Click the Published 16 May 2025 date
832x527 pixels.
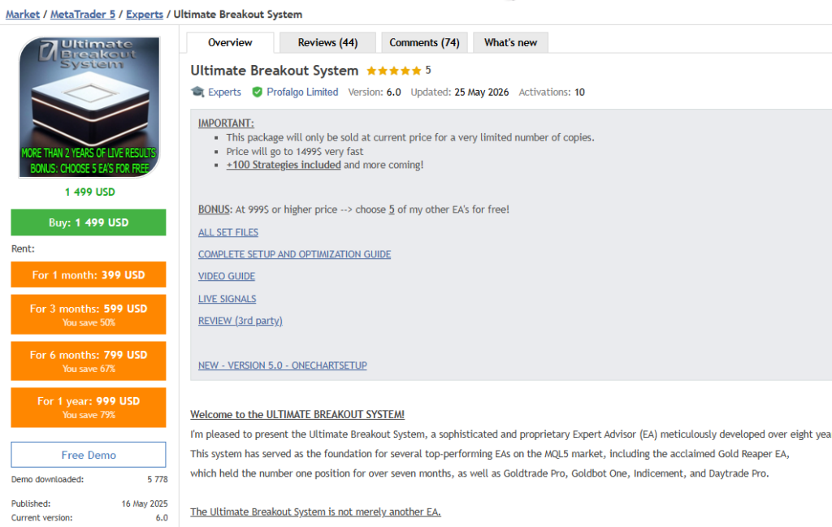click(x=145, y=503)
